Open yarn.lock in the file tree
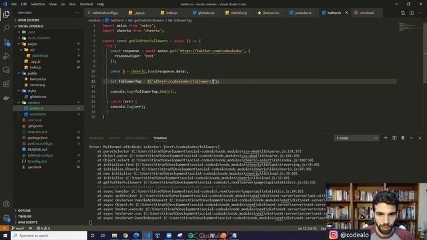Screen dimensions: 427x240 tap(35, 167)
